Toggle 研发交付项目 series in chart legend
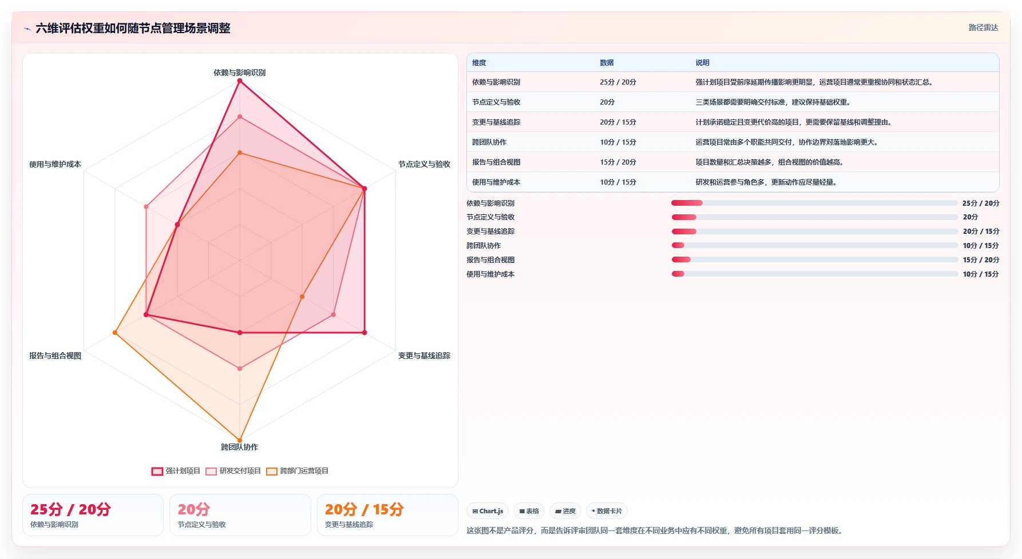Screen dimensions: 1022x559 coord(233,471)
